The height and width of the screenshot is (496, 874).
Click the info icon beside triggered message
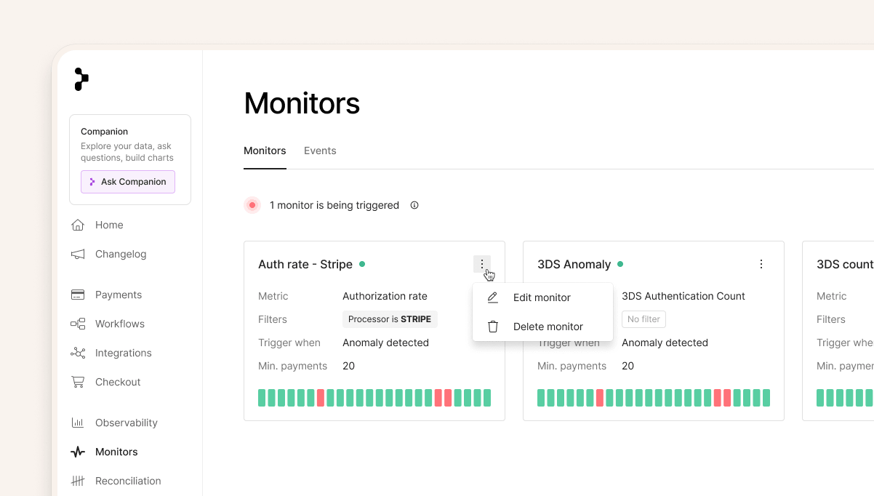pyautogui.click(x=414, y=205)
